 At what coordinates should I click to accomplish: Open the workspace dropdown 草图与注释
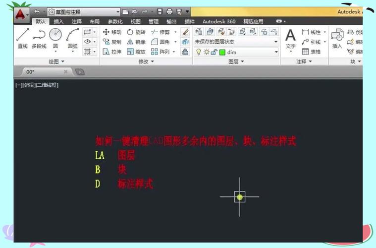[x=84, y=12]
